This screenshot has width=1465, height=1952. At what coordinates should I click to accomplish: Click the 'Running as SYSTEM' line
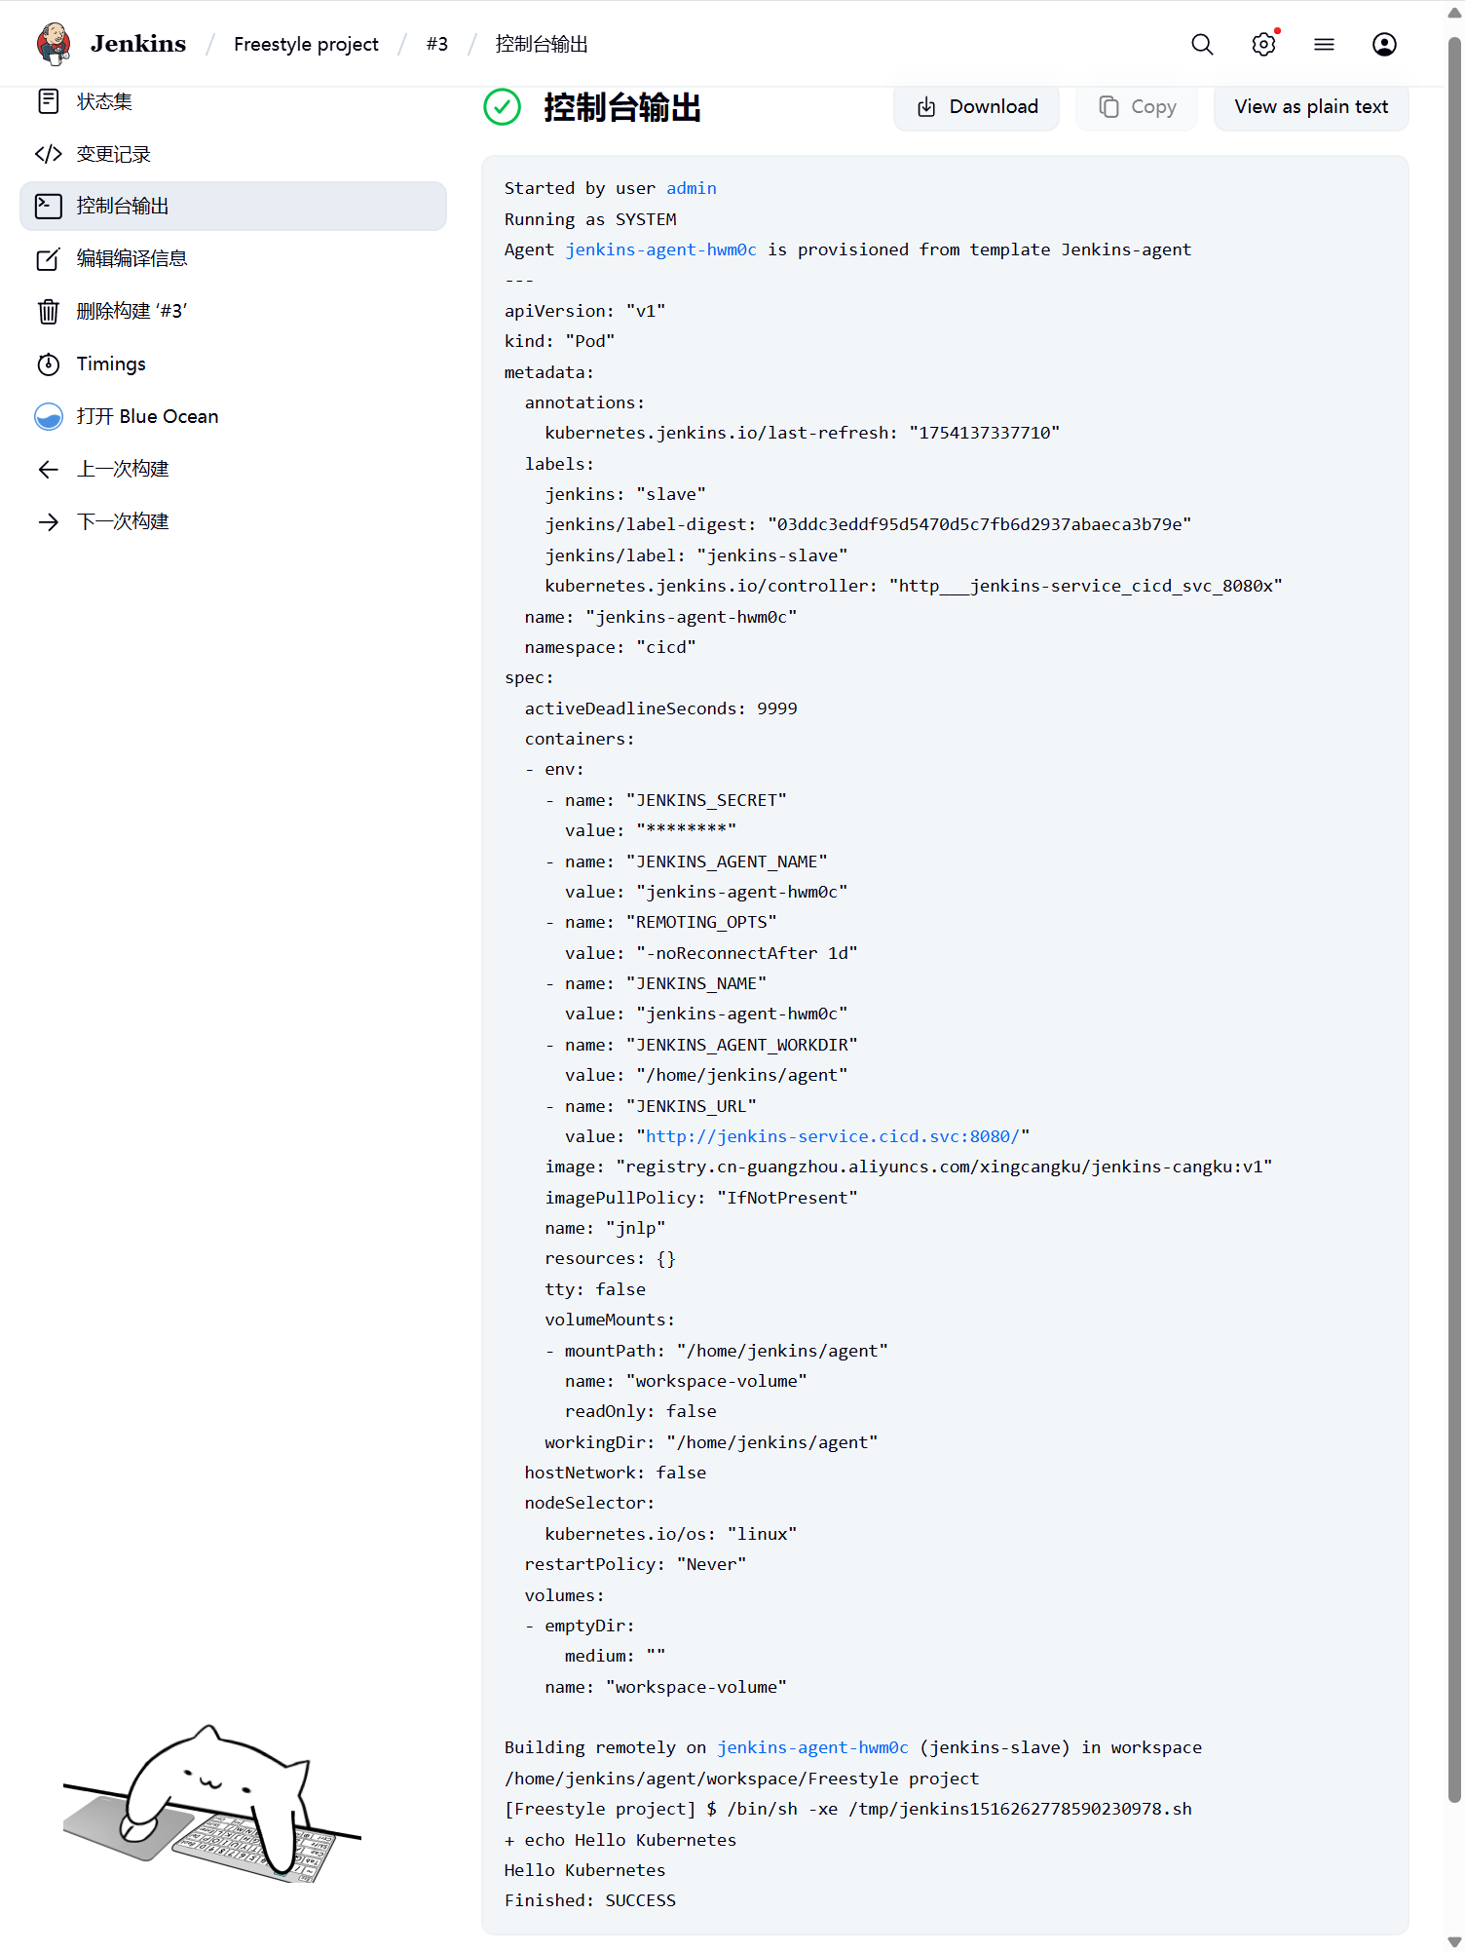click(x=590, y=219)
